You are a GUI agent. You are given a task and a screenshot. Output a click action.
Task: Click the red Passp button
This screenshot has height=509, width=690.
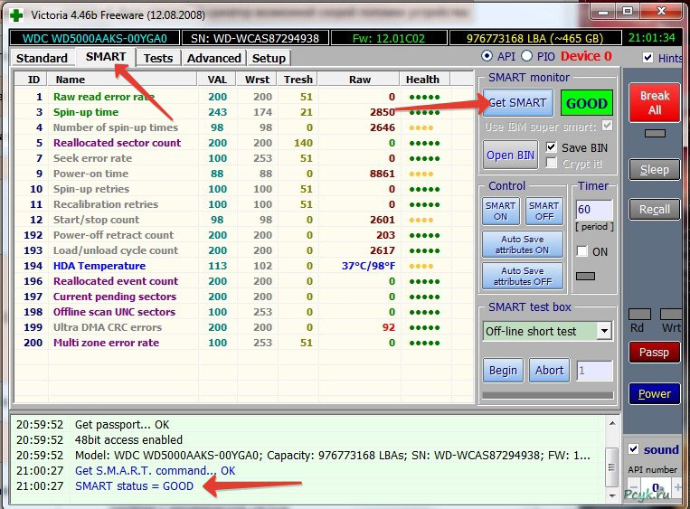pos(655,353)
